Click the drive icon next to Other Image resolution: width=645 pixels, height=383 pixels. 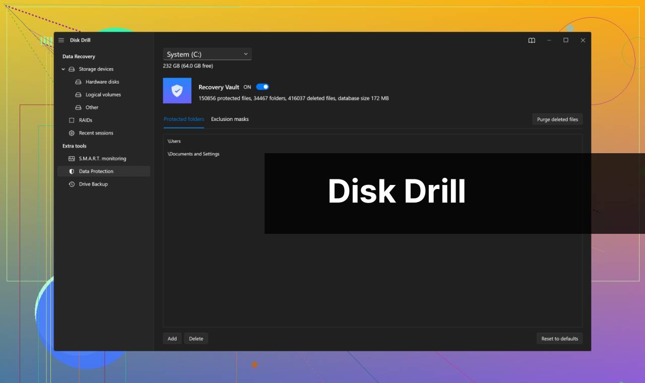78,107
